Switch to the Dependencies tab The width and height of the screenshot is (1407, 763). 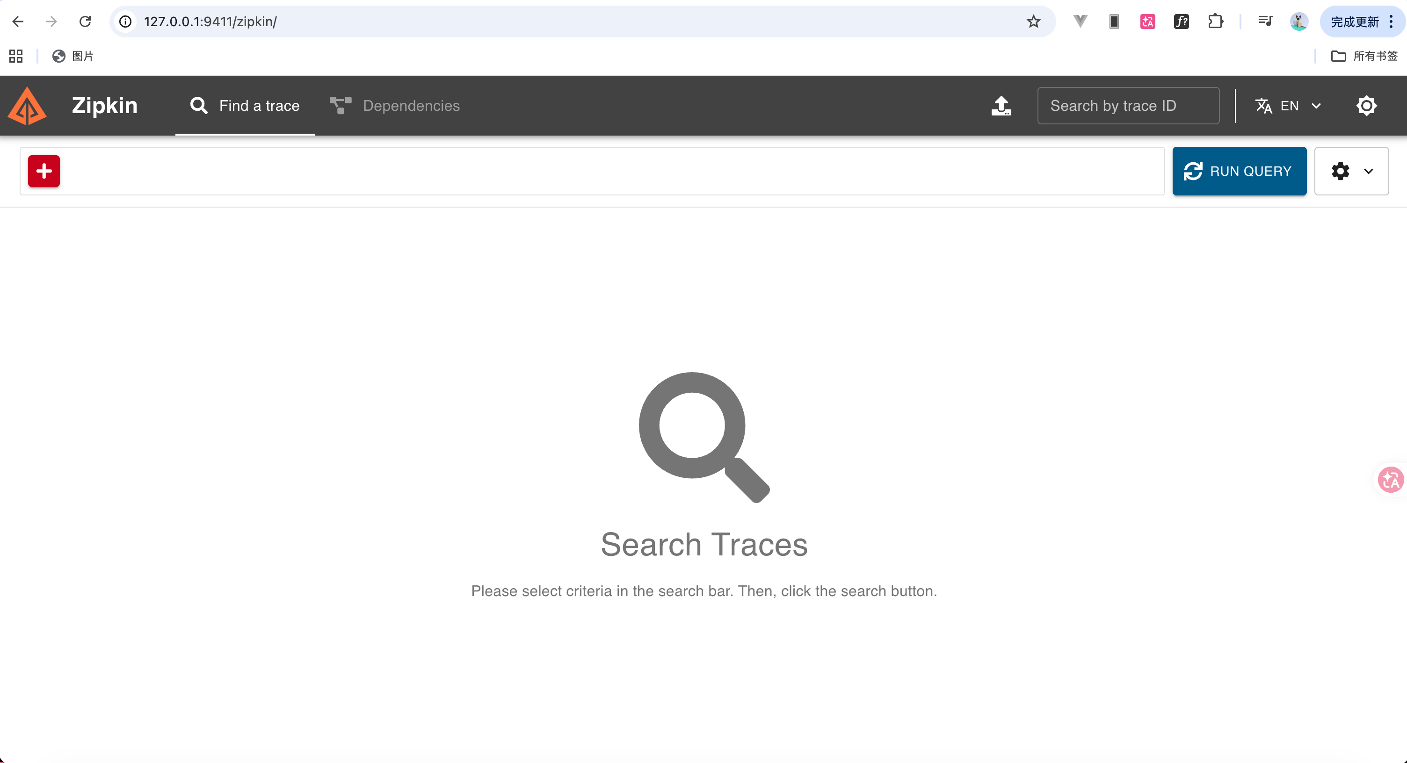pos(395,106)
